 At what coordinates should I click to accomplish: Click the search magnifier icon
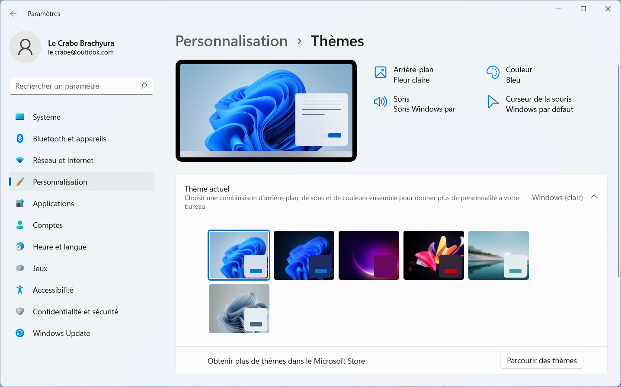[144, 86]
